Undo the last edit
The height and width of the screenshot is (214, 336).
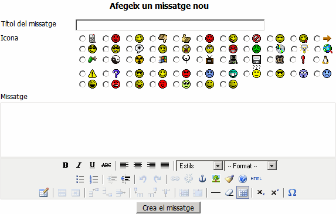point(143,179)
